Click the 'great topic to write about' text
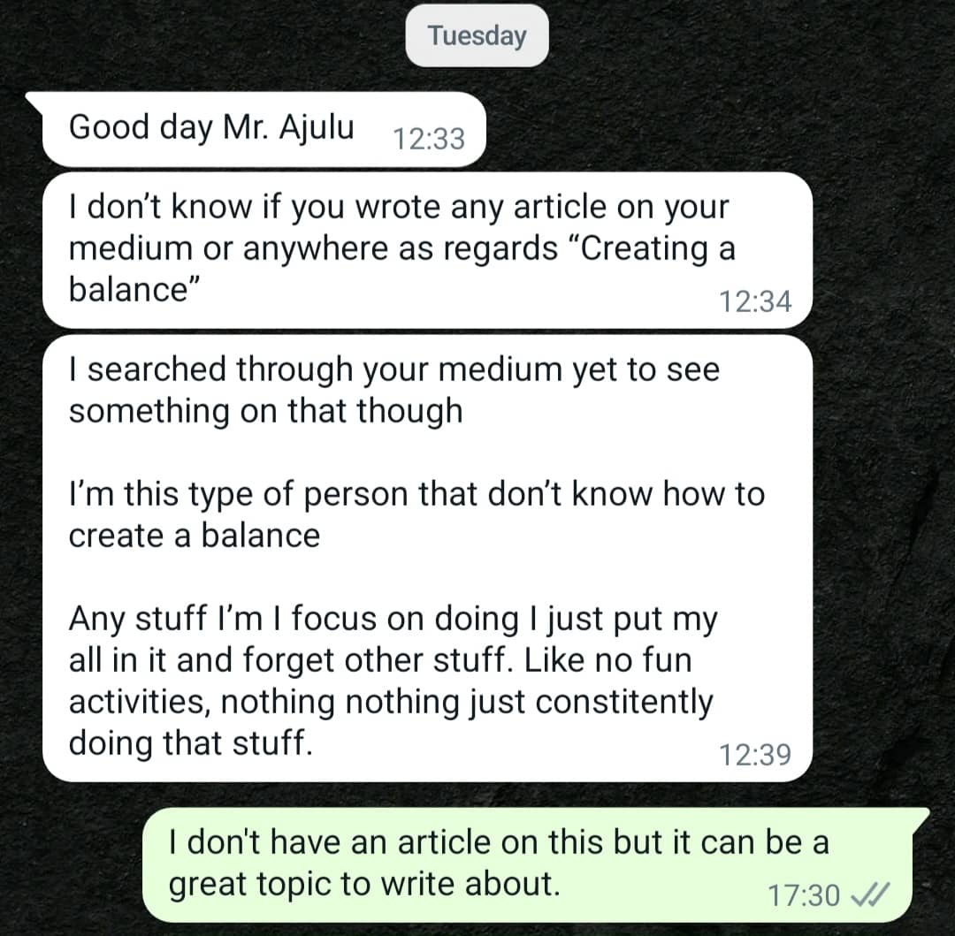955x936 pixels. click(x=364, y=884)
